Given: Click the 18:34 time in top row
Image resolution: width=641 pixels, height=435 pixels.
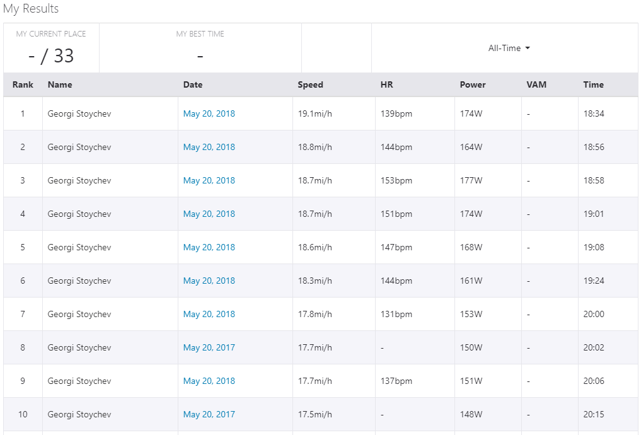Looking at the screenshot, I should pos(593,114).
